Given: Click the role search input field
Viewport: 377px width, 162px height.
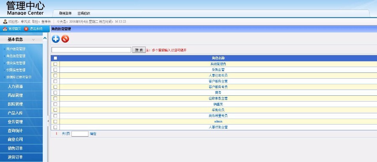Looking at the screenshot, I should click(91, 50).
